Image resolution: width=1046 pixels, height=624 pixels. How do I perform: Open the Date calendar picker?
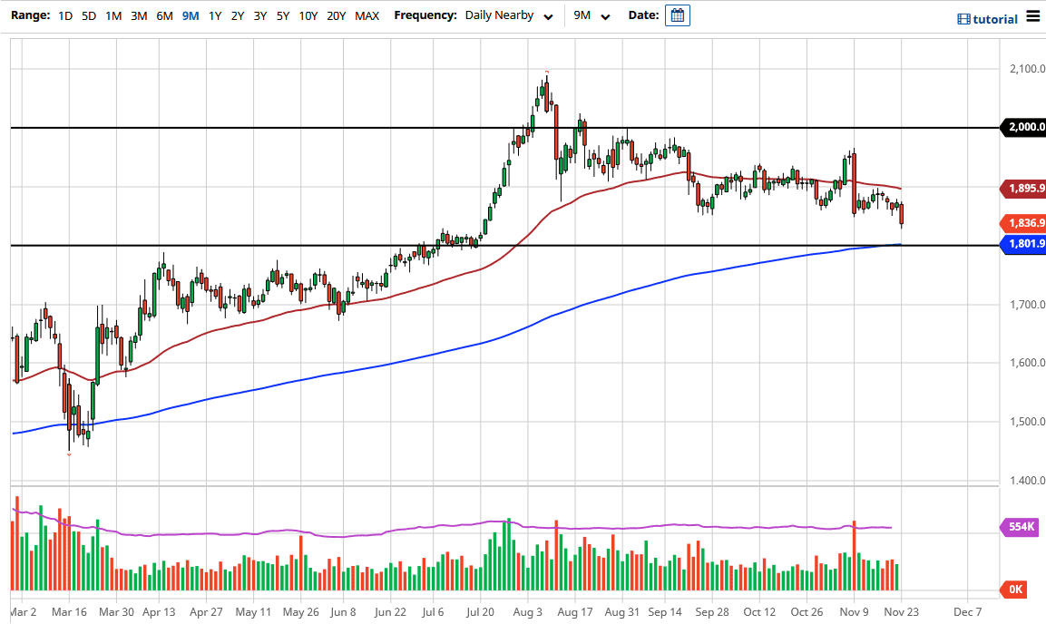click(677, 15)
